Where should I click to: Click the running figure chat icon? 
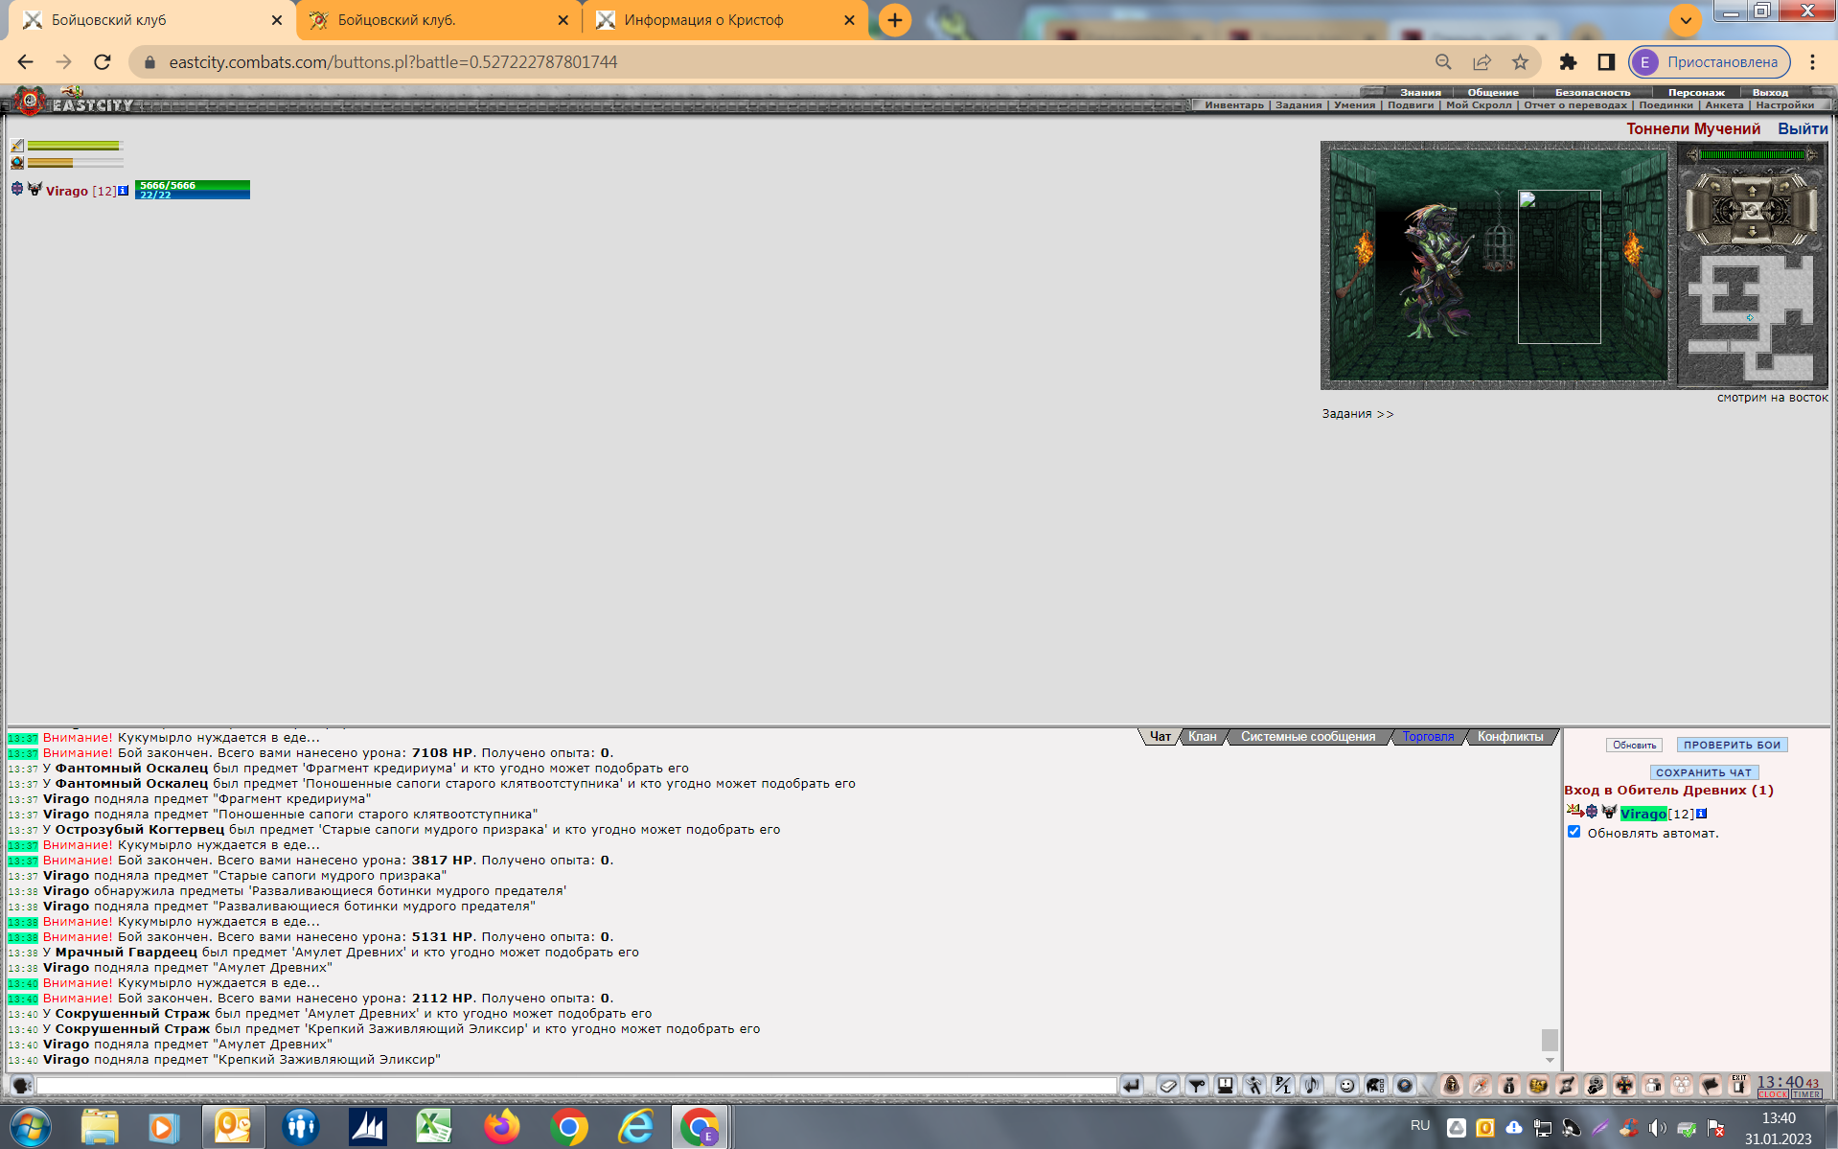tap(1254, 1086)
